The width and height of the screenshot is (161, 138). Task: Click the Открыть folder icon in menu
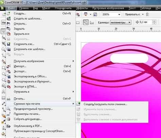8,24
